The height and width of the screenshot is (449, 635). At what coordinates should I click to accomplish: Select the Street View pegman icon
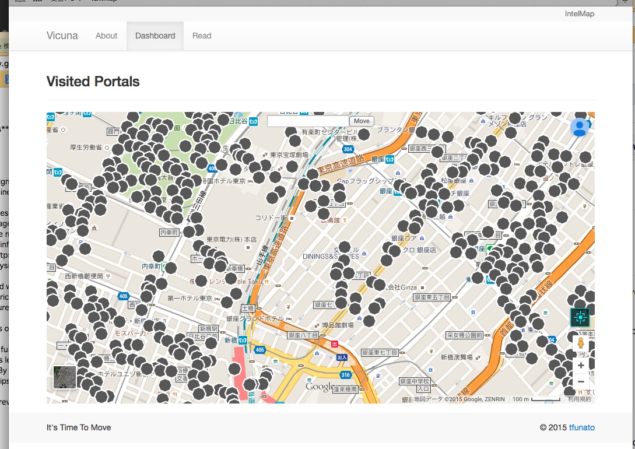(580, 343)
